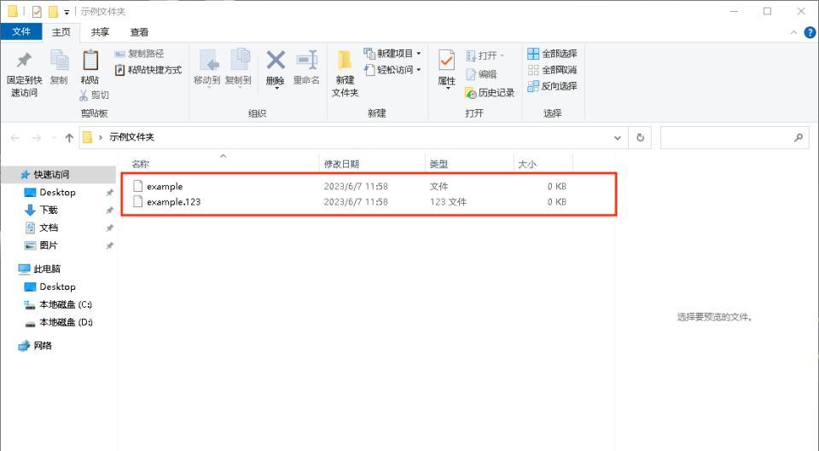The image size is (819, 451).
Task: Select the file example.123
Action: pos(173,201)
